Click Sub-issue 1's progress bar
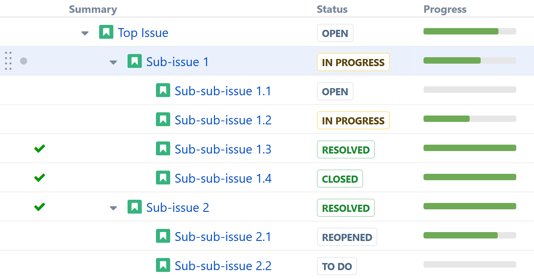Viewport: 534px width, 279px height. click(469, 60)
